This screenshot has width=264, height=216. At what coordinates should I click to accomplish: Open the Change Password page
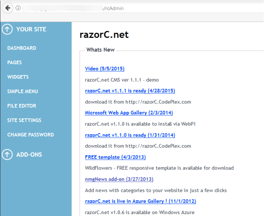(31, 135)
